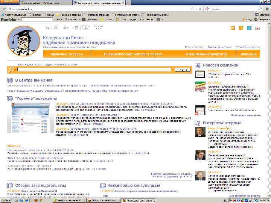Open the TV program item in Rambler toolbar
This screenshot has width=271, height=203.
[x=90, y=20]
